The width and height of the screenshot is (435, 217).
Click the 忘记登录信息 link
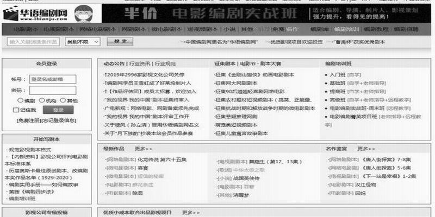pos(59,120)
